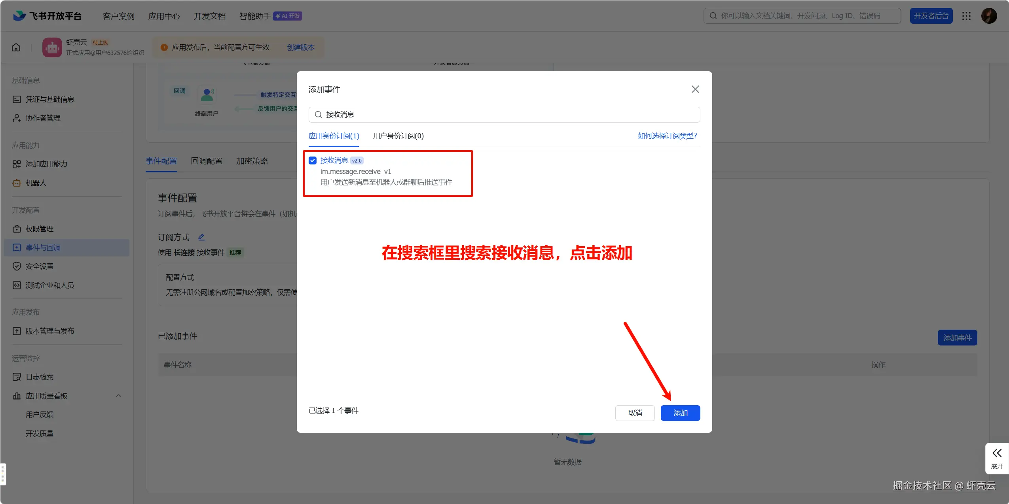Open 添加应用能力 from the sidebar icon
This screenshot has height=504, width=1009.
[17, 164]
